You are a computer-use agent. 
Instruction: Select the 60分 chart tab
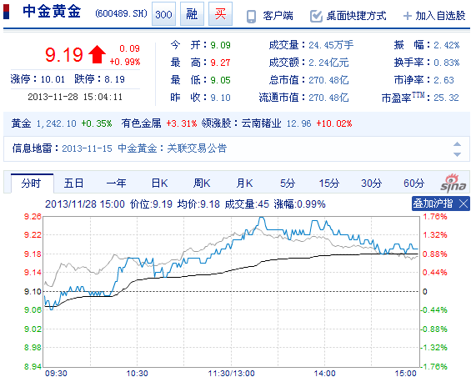point(414,183)
